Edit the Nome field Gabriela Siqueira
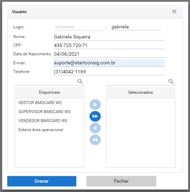Image resolution: width=190 pixels, height=192 pixels. [x=109, y=37]
